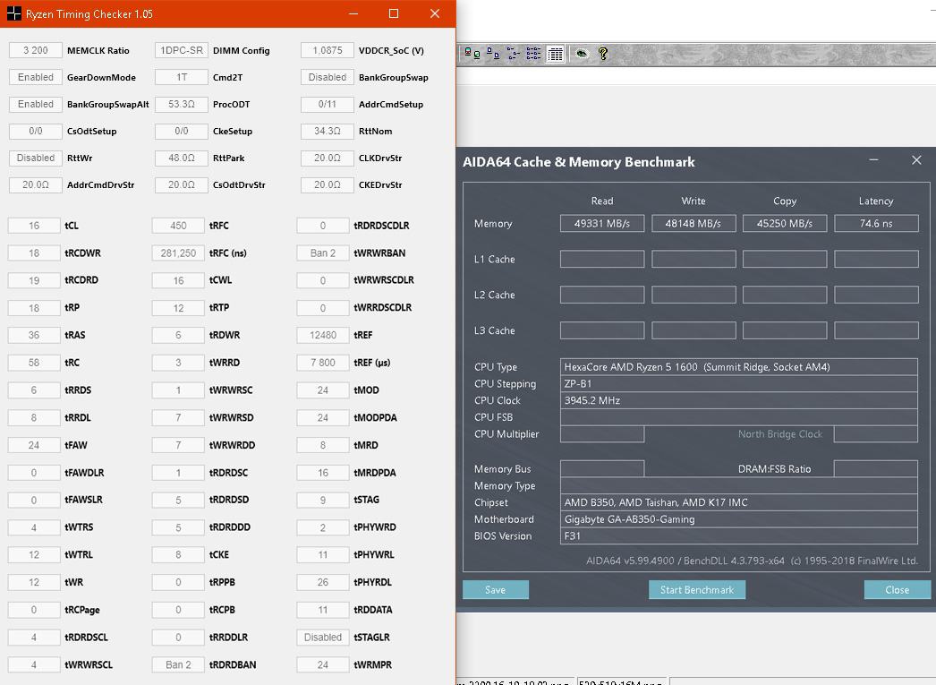Screen dimensions: 936x685
Task: Click the AddrCmdDrvStr value 20.0Ω
Action: 36,184
